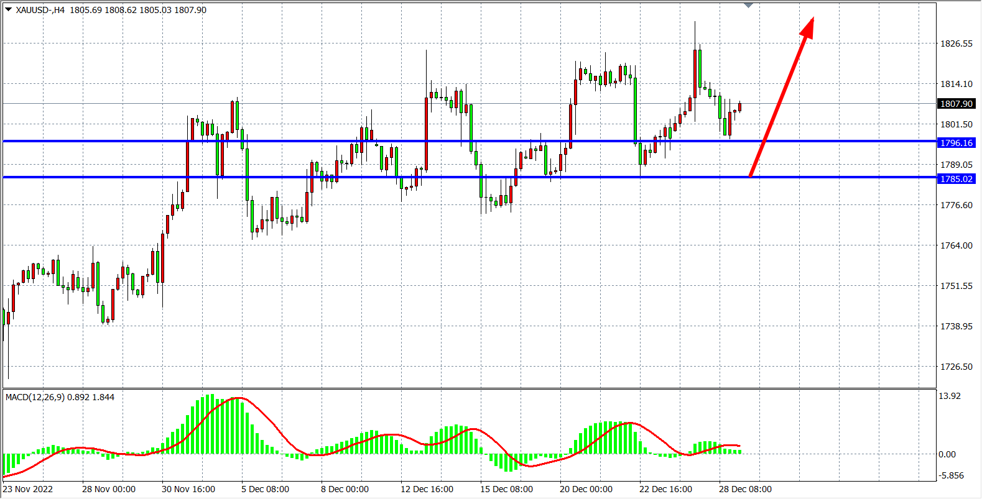Click the blue 1796.16 price label

pyautogui.click(x=956, y=143)
